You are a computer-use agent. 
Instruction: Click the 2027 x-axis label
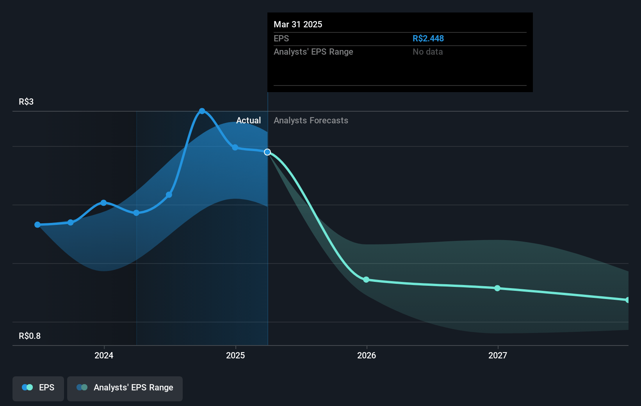pos(498,355)
